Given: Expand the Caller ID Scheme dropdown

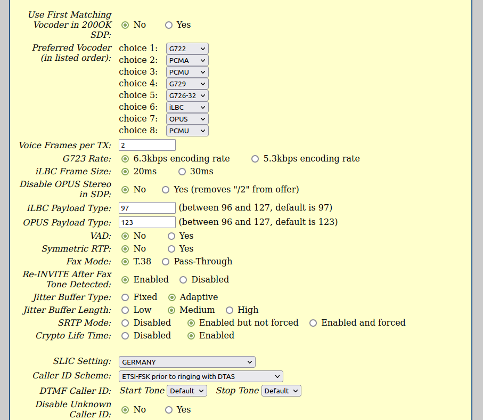Looking at the screenshot, I should [201, 376].
